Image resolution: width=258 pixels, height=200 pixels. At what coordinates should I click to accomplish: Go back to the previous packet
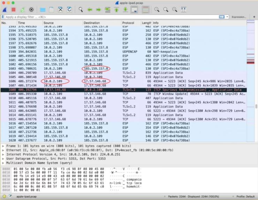[x=90, y=9]
